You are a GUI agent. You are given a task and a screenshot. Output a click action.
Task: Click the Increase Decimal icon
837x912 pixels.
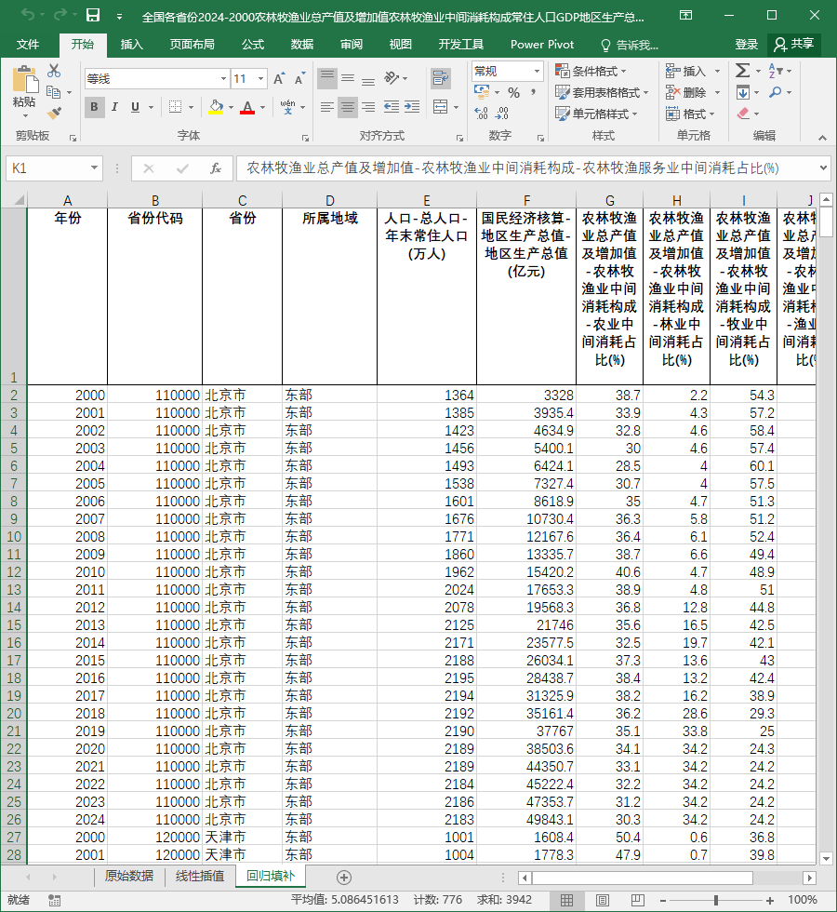point(482,114)
